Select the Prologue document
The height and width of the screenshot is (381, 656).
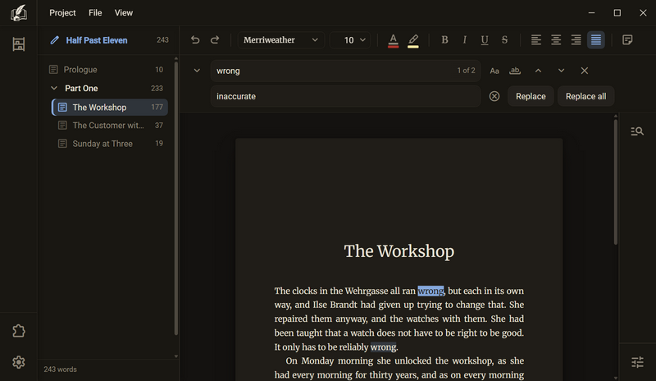pyautogui.click(x=109, y=70)
